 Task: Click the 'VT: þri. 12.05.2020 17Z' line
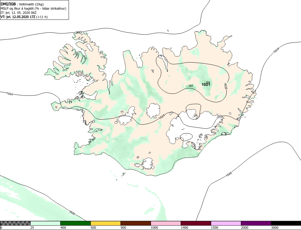(24, 17)
